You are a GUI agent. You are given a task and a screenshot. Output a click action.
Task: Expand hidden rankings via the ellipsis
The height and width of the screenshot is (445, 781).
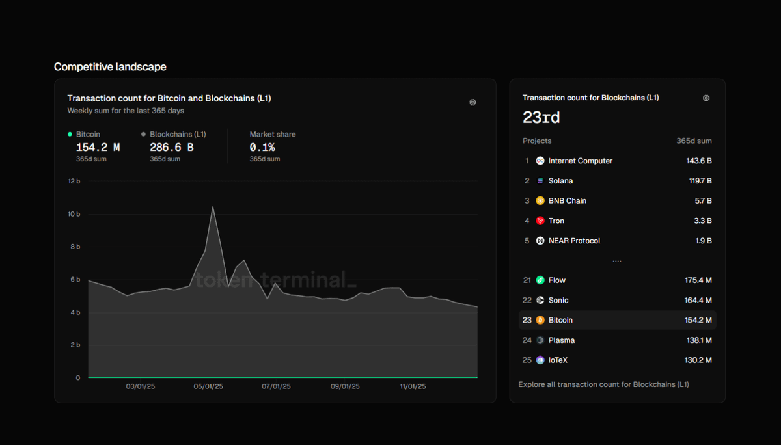617,261
